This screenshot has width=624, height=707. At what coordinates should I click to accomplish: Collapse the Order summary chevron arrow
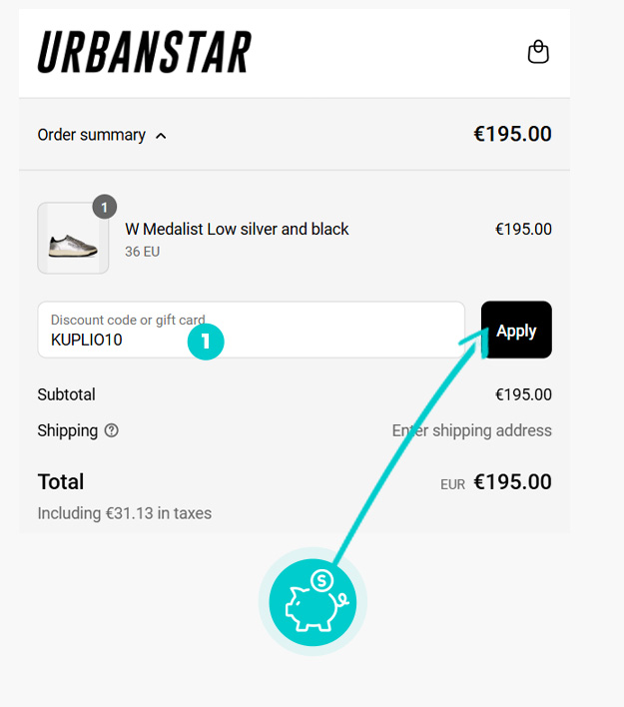click(162, 136)
